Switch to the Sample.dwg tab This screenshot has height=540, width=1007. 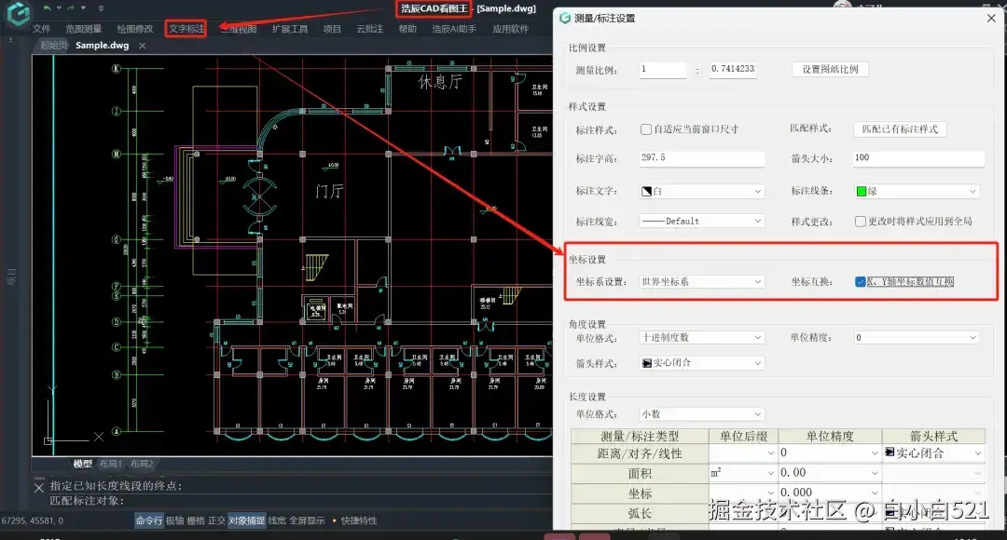[103, 46]
